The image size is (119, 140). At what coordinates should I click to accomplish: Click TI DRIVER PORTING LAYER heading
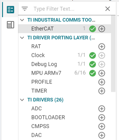61,38
